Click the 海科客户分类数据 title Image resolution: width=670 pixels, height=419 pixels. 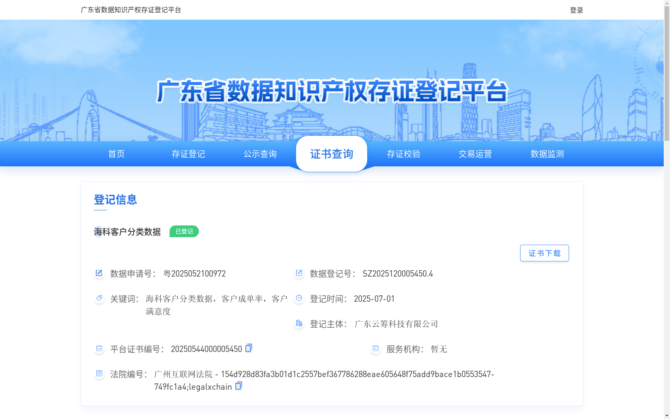click(x=127, y=232)
